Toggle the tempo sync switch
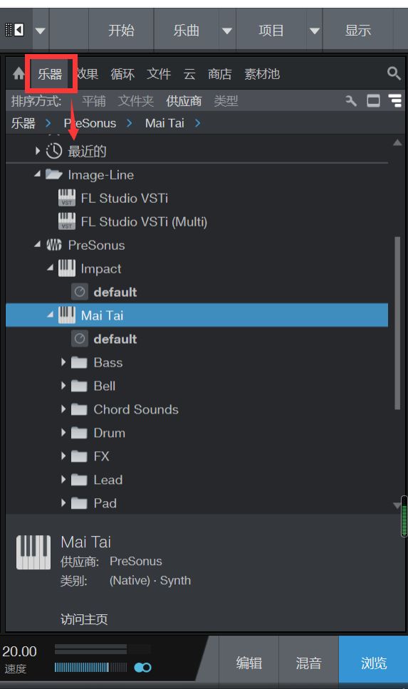Image resolution: width=408 pixels, height=689 pixels. 142,668
